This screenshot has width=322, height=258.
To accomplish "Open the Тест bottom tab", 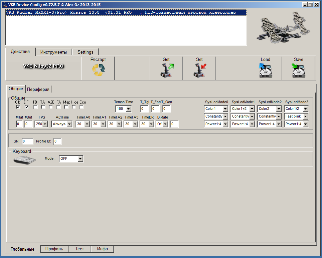I will [x=79, y=249].
